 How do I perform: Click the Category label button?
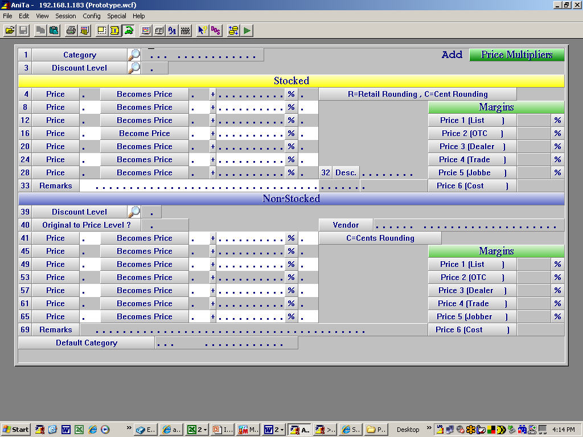(80, 55)
